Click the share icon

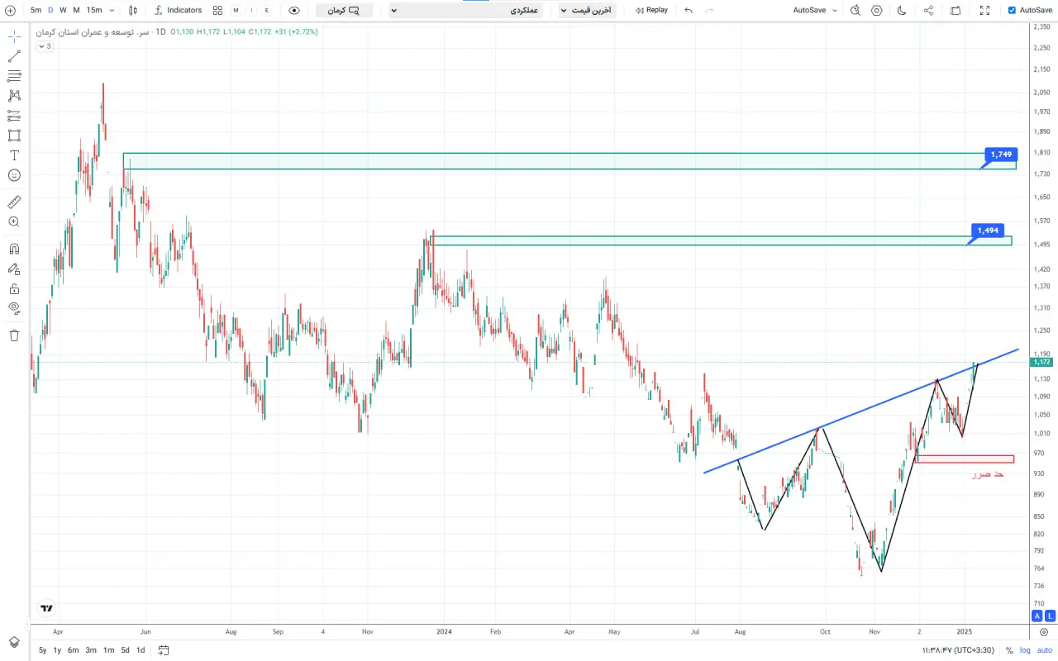click(928, 11)
